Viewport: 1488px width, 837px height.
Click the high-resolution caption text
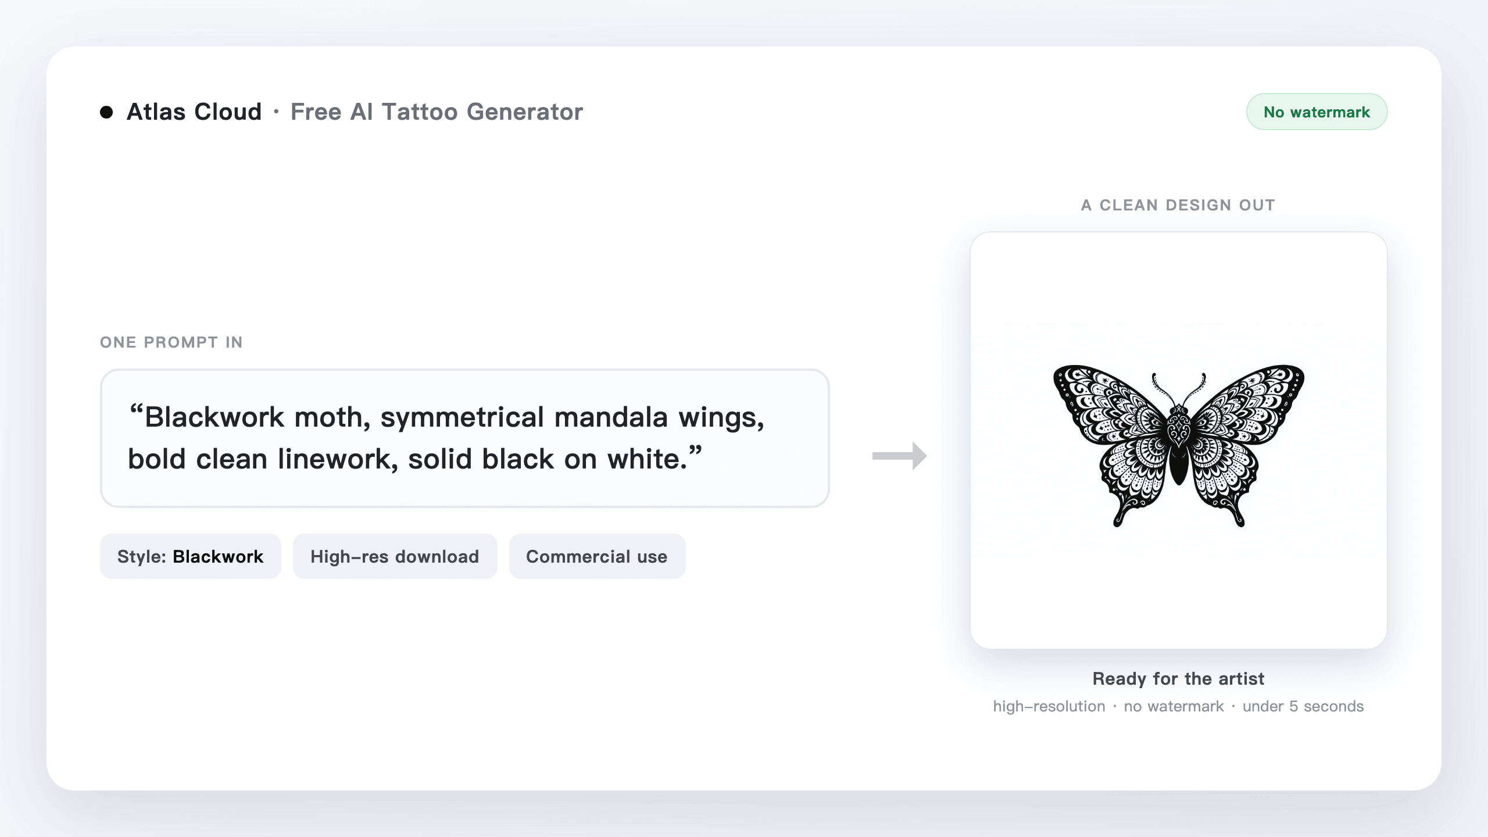(1049, 706)
